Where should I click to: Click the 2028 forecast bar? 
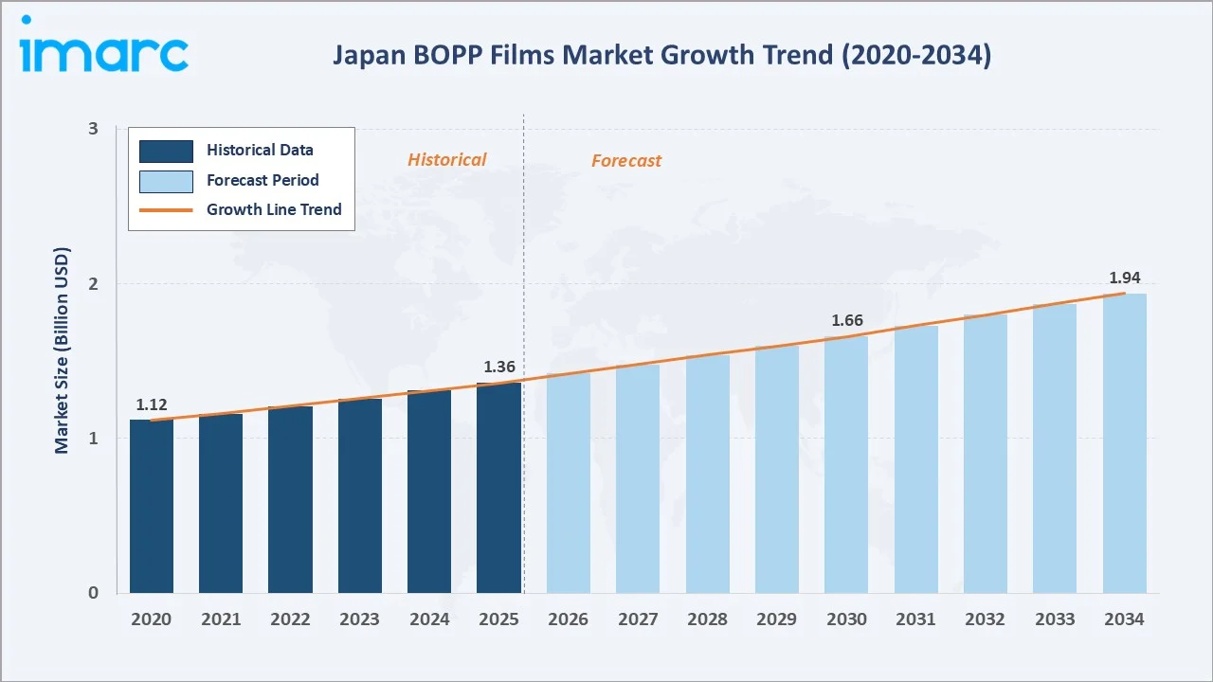pyautogui.click(x=708, y=474)
